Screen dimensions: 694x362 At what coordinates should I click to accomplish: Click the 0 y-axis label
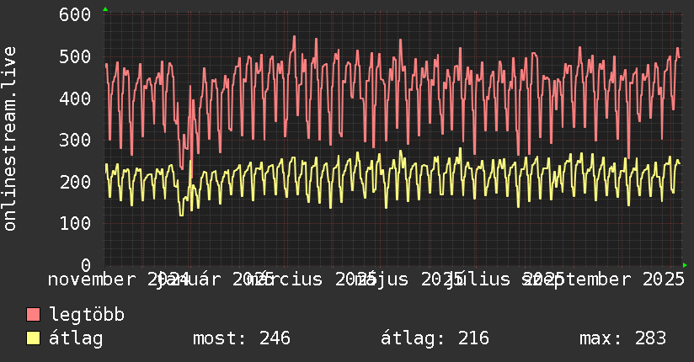click(86, 265)
